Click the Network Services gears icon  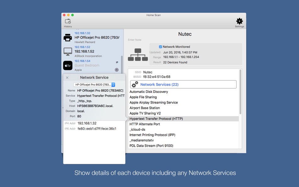135,84
